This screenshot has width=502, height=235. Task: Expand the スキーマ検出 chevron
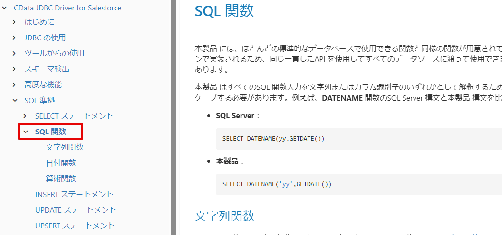pos(15,69)
